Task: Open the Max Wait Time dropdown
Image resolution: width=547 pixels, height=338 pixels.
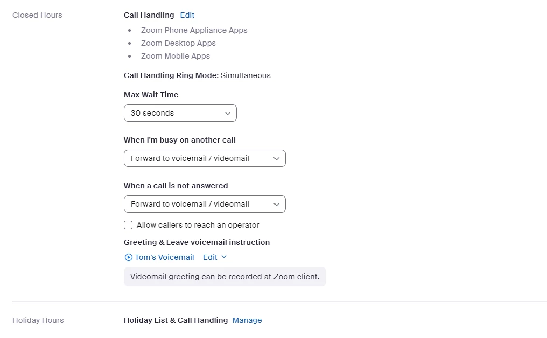Action: pos(180,113)
